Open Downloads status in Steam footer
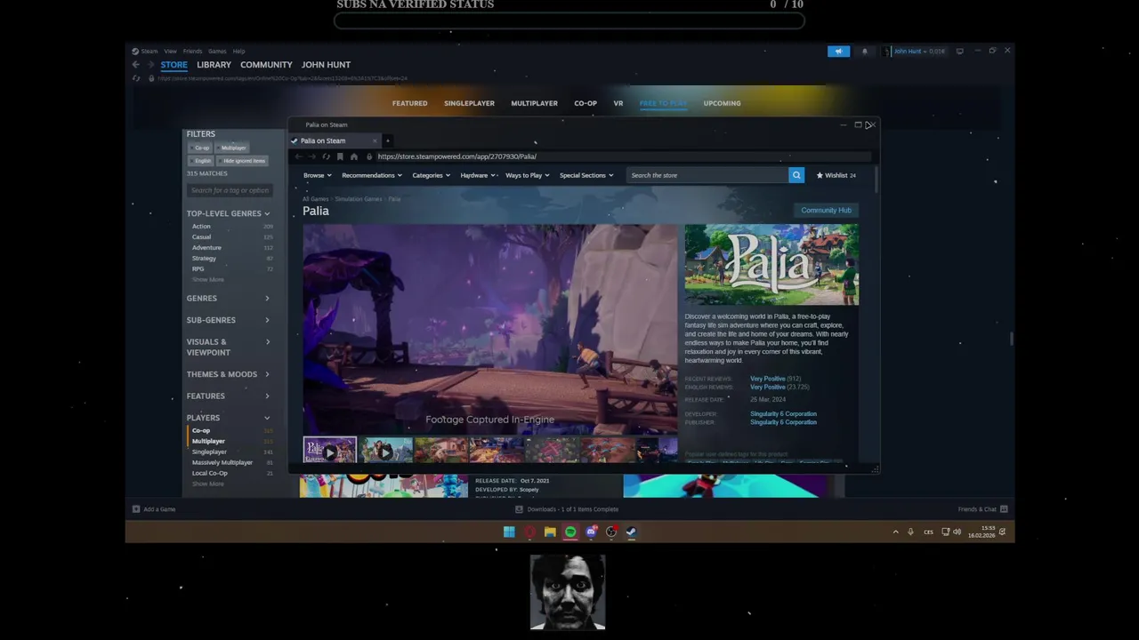This screenshot has height=640, width=1139. [x=567, y=509]
